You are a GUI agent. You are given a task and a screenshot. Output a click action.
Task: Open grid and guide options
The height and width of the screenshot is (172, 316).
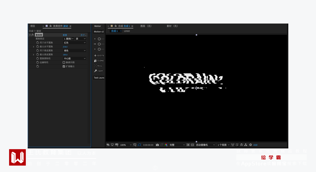135,145
